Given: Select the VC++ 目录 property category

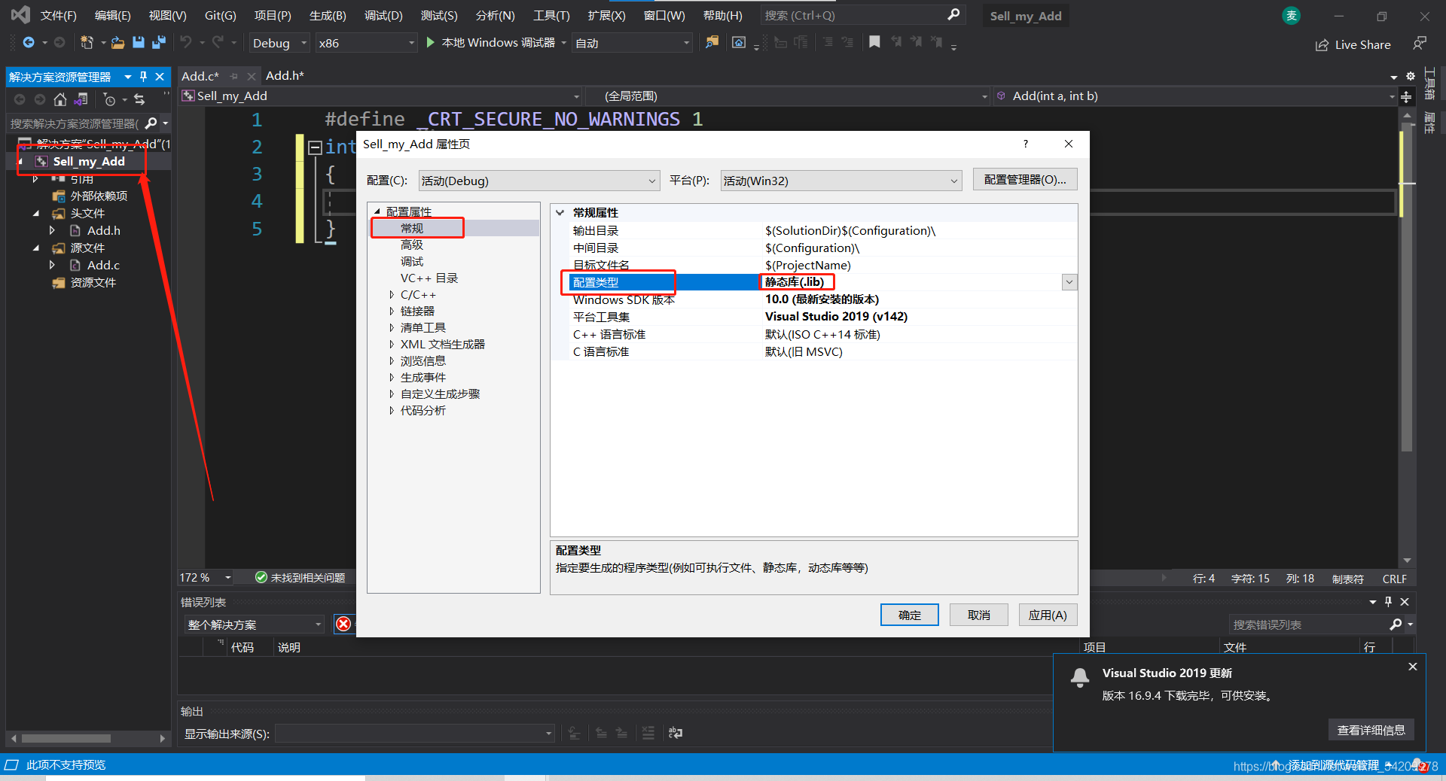Looking at the screenshot, I should point(429,278).
